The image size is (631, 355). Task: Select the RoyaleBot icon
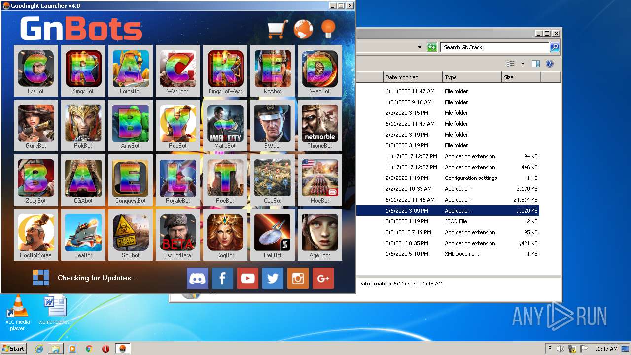click(178, 180)
